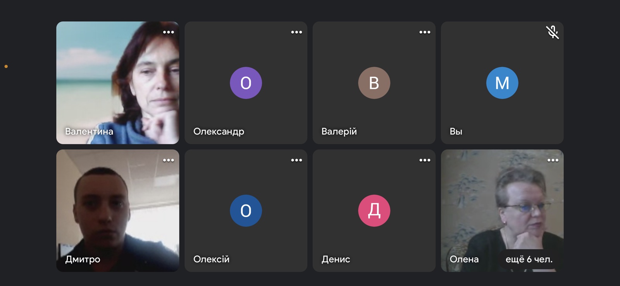Open the three-dot menu on Валерій's tile
This screenshot has width=620, height=286.
click(425, 32)
